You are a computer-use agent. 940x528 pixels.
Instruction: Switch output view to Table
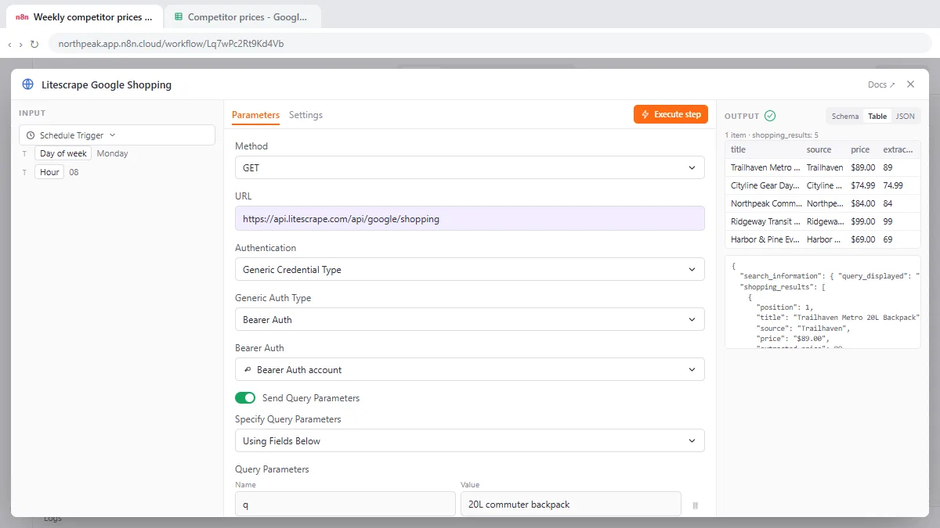pyautogui.click(x=877, y=116)
